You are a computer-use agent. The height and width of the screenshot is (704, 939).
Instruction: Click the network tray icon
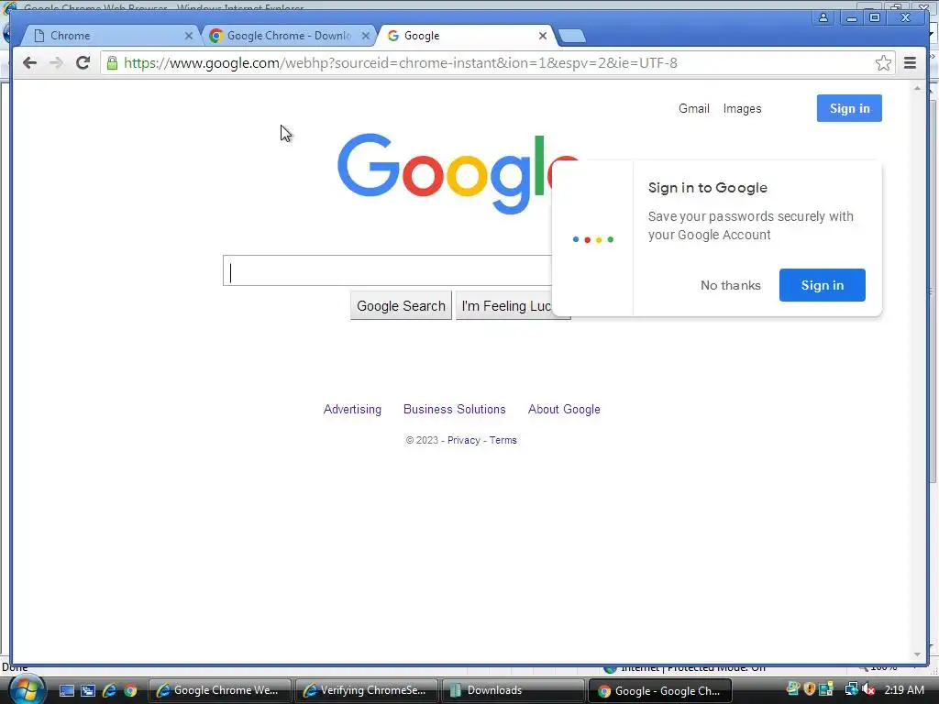click(851, 689)
